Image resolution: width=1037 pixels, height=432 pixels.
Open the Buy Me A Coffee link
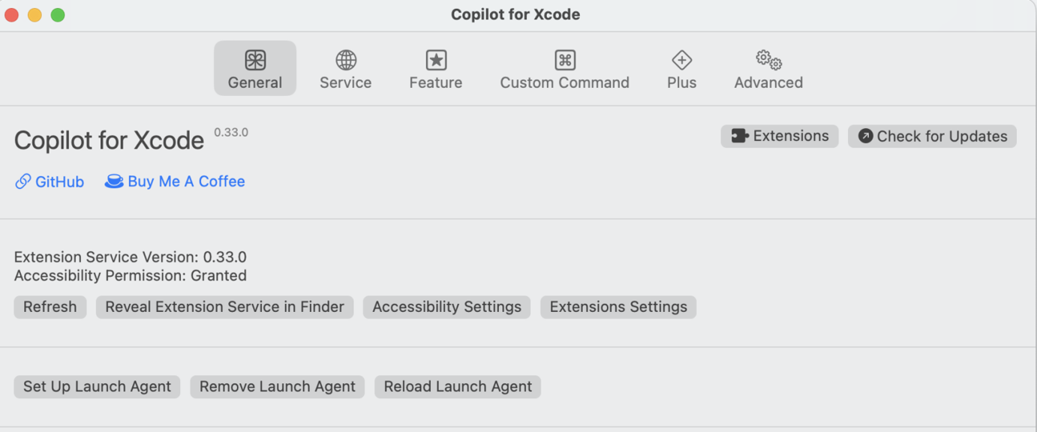186,181
